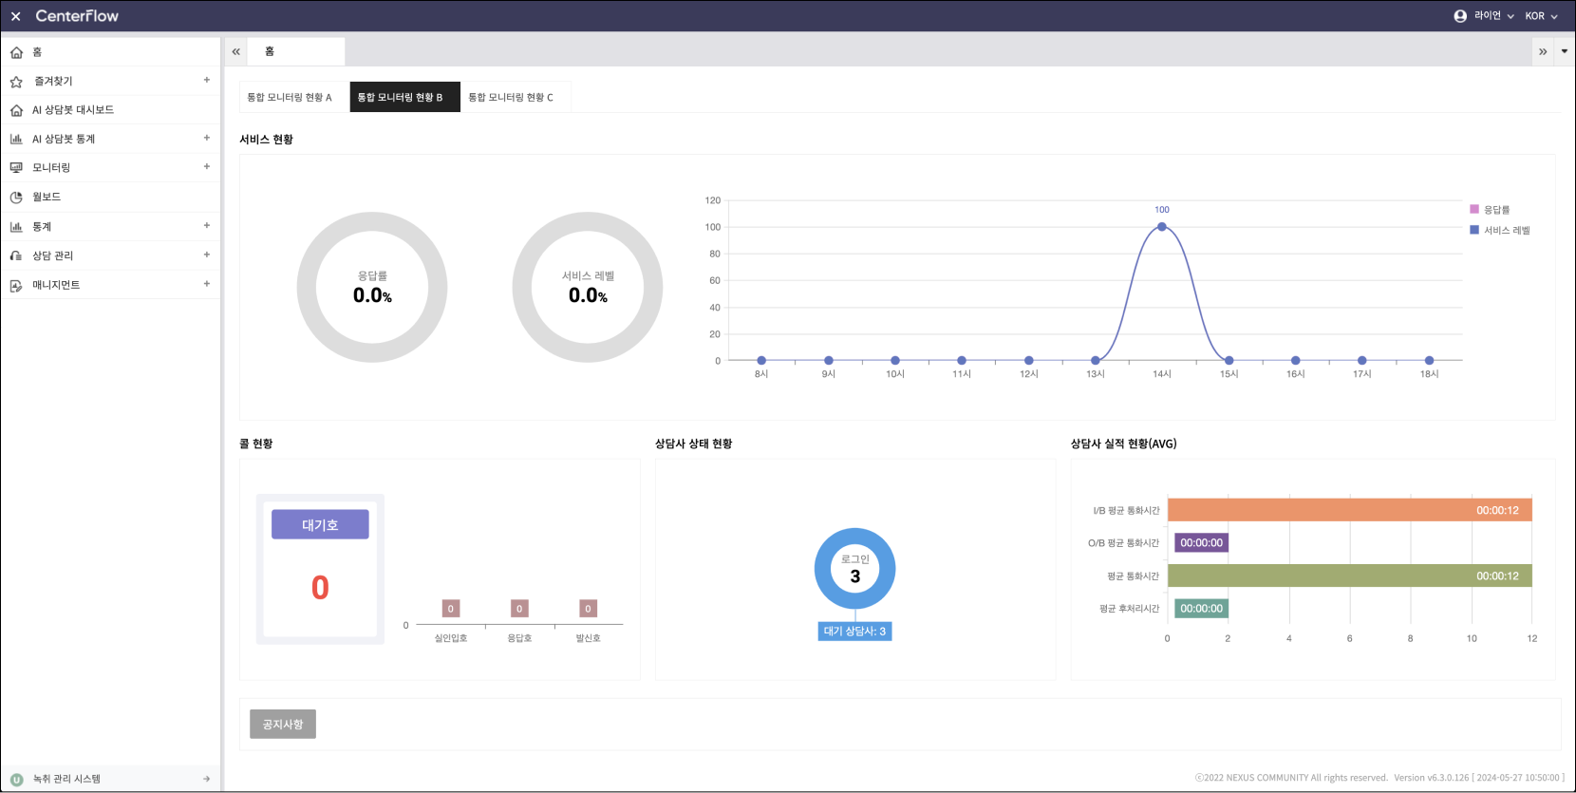Click the 공지사항 button
This screenshot has width=1576, height=793.
pyautogui.click(x=283, y=725)
